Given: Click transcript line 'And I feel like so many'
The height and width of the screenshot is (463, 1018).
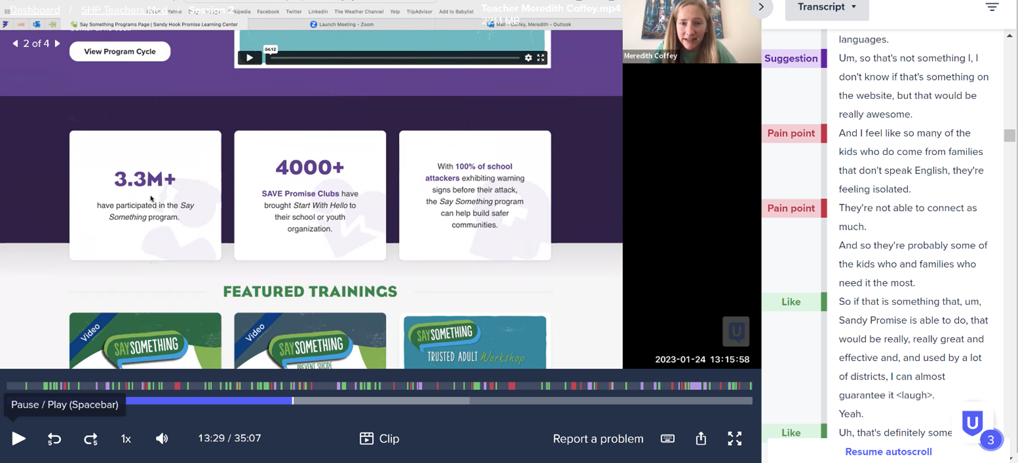Looking at the screenshot, I should click(x=911, y=161).
